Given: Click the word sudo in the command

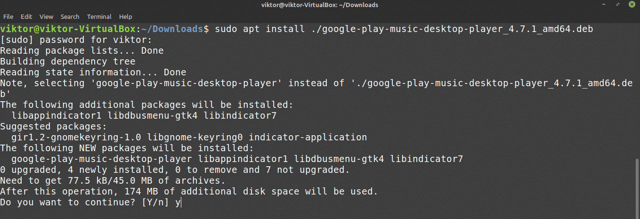Looking at the screenshot, I should 226,29.
